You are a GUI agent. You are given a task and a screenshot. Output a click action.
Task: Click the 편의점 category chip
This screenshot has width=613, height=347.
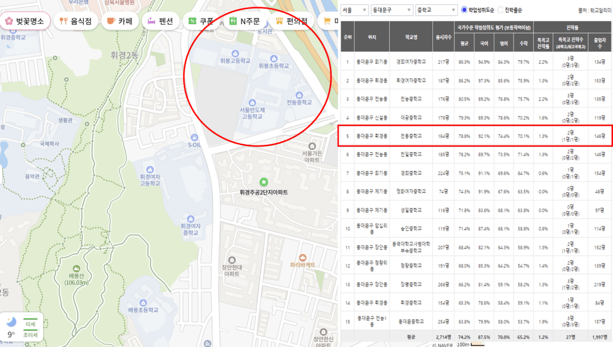click(x=292, y=21)
